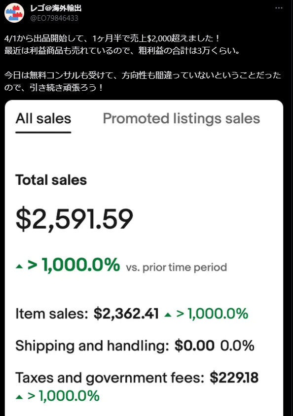Select the All sales tab
The width and height of the screenshot is (293, 416).
click(43, 118)
